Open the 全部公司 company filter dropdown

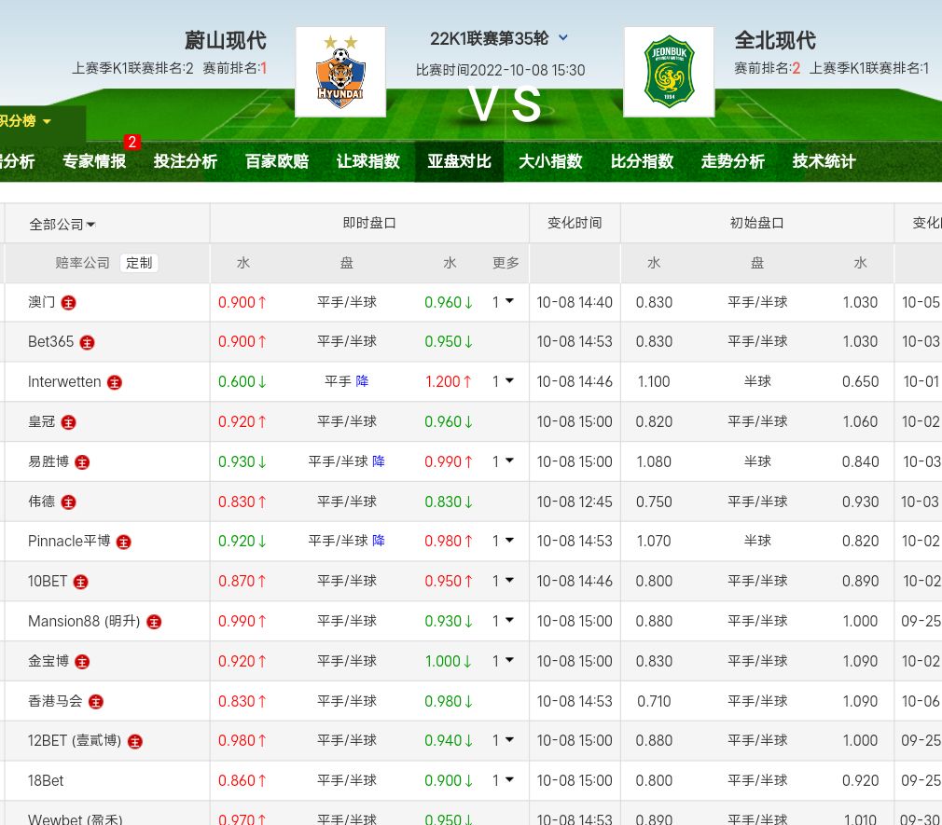(62, 224)
